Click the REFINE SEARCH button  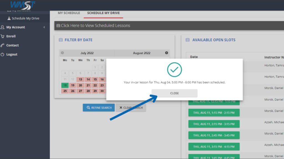98,108
